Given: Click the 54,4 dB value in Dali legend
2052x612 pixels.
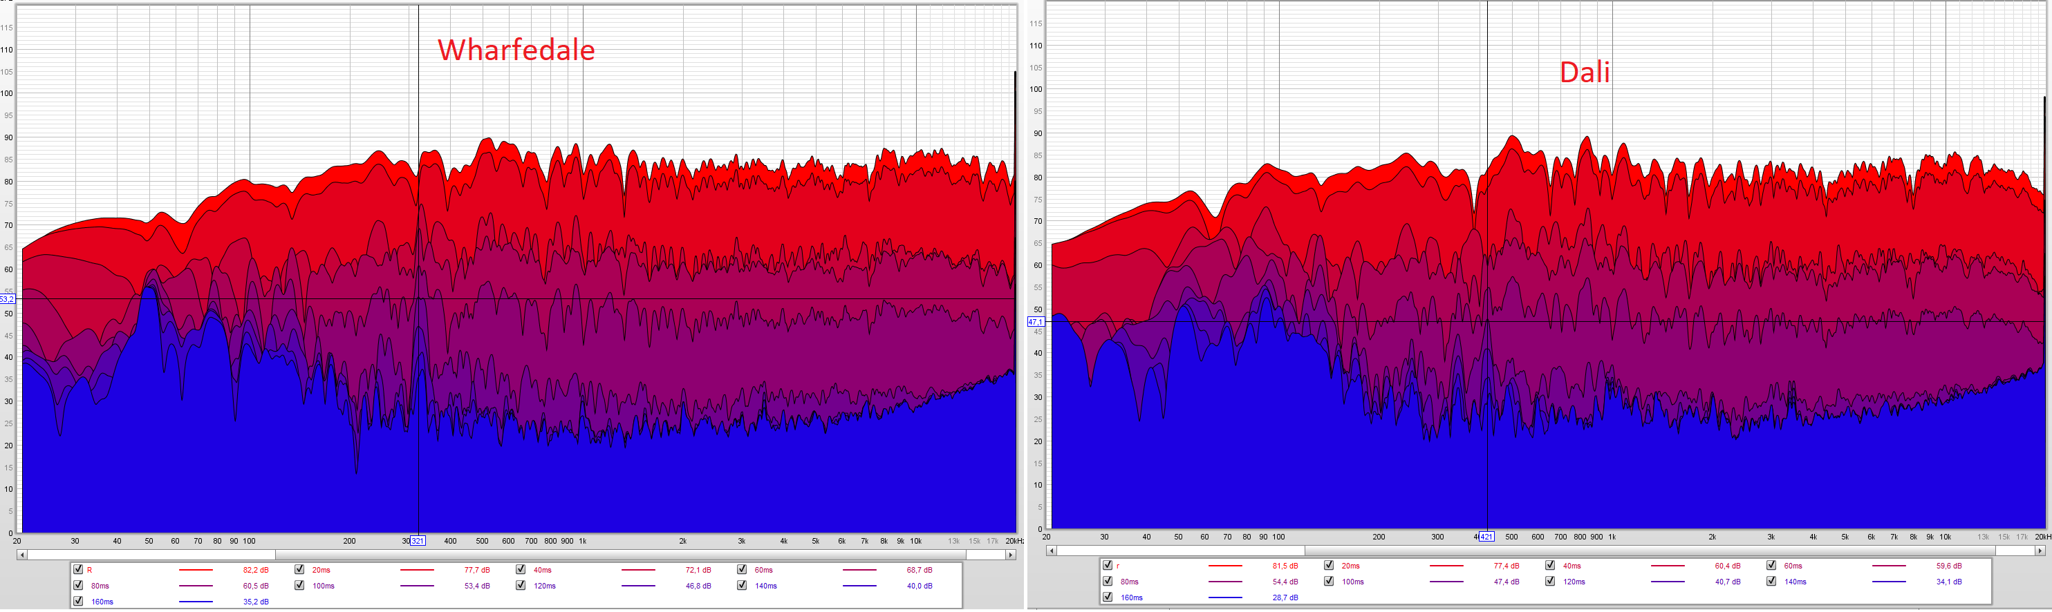Looking at the screenshot, I should click(1285, 582).
